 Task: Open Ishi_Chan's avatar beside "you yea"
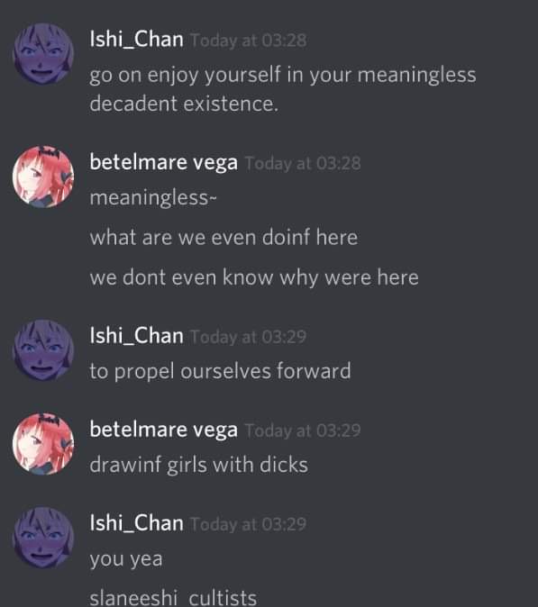[x=43, y=538]
